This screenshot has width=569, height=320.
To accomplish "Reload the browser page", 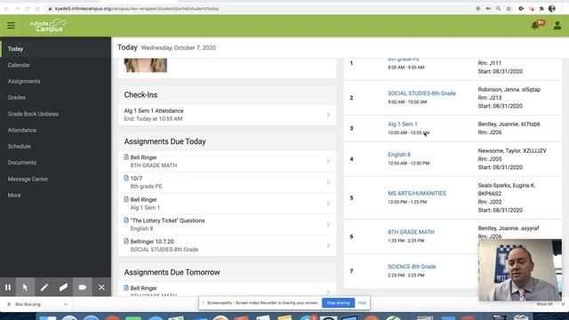I will pos(28,8).
